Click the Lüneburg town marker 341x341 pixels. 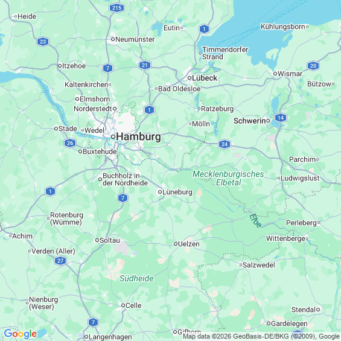pos(160,192)
